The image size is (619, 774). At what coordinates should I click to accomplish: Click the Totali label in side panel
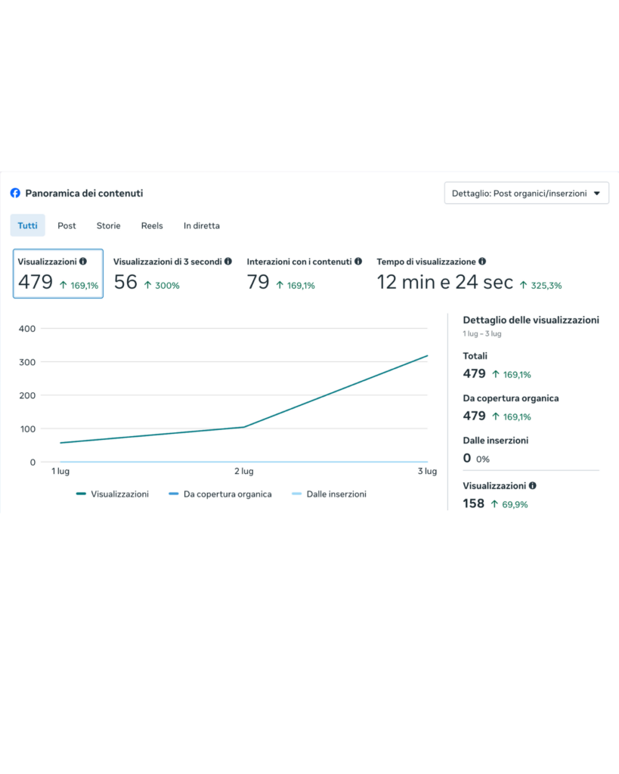point(475,356)
